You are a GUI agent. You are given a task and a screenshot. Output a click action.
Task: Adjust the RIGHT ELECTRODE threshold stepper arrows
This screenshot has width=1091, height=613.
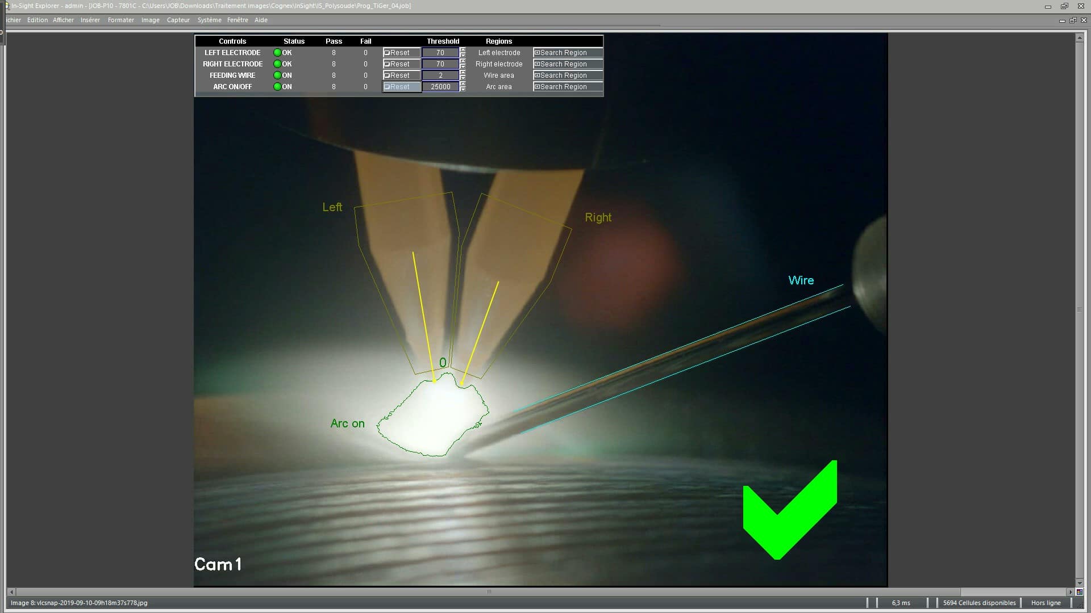coord(463,64)
